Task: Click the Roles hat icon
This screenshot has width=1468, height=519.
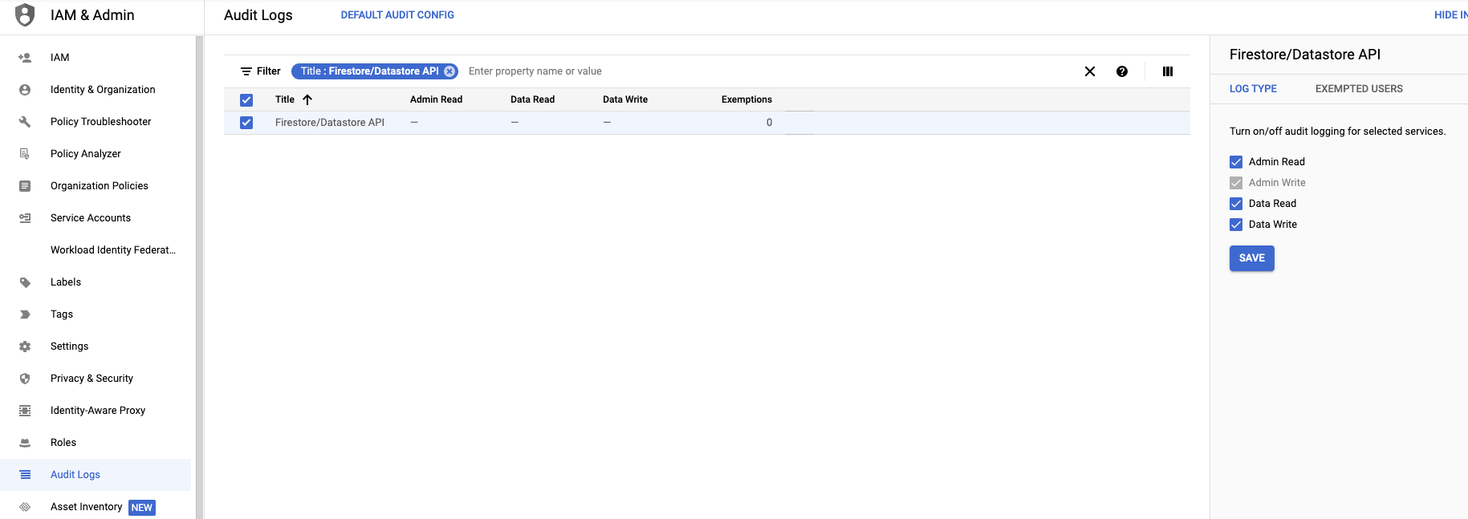Action: (25, 443)
